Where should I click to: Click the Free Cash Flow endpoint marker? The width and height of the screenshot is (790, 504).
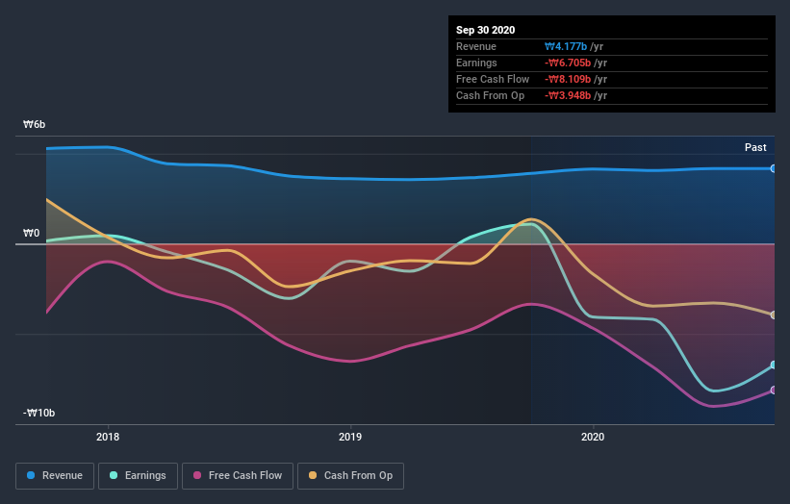pos(774,390)
